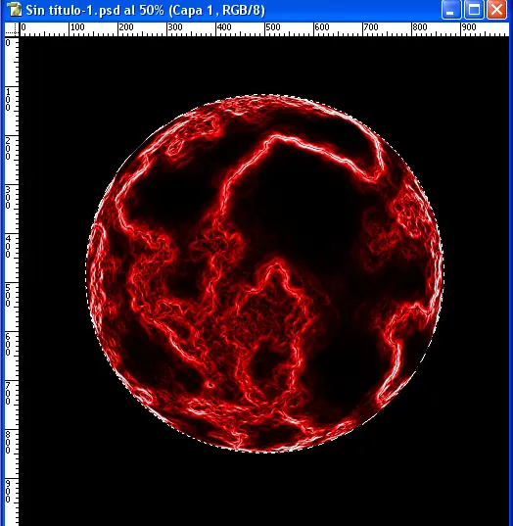Minimize the Sin título-1.psd window
Viewport: 513px width, 526px height.
451,10
